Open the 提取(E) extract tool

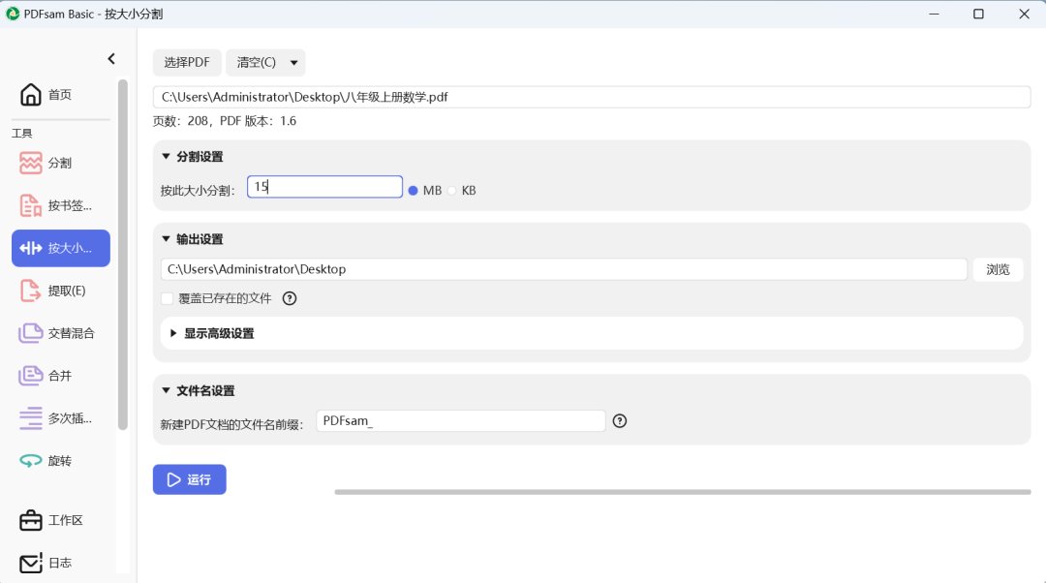point(61,291)
